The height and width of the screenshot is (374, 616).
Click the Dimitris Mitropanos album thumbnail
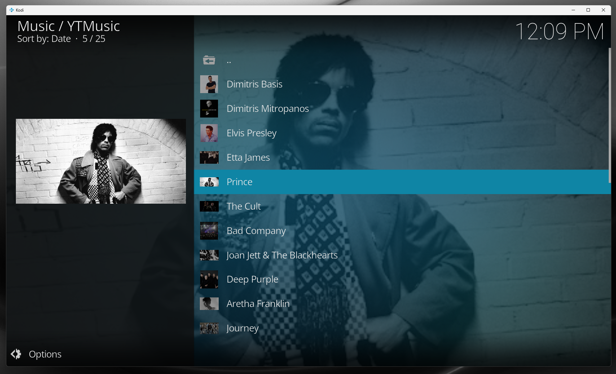tap(209, 109)
